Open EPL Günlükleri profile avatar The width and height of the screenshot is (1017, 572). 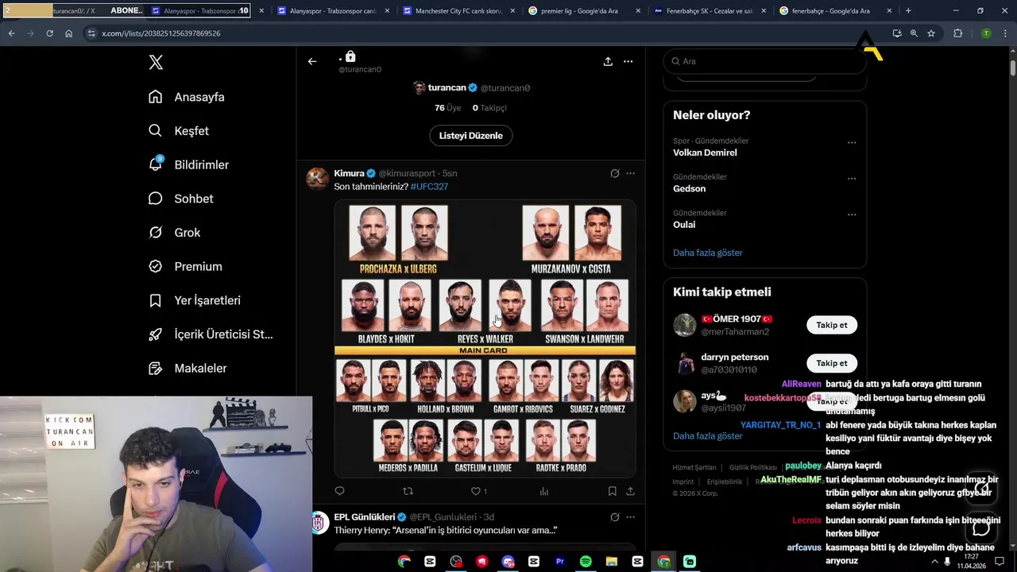318,523
